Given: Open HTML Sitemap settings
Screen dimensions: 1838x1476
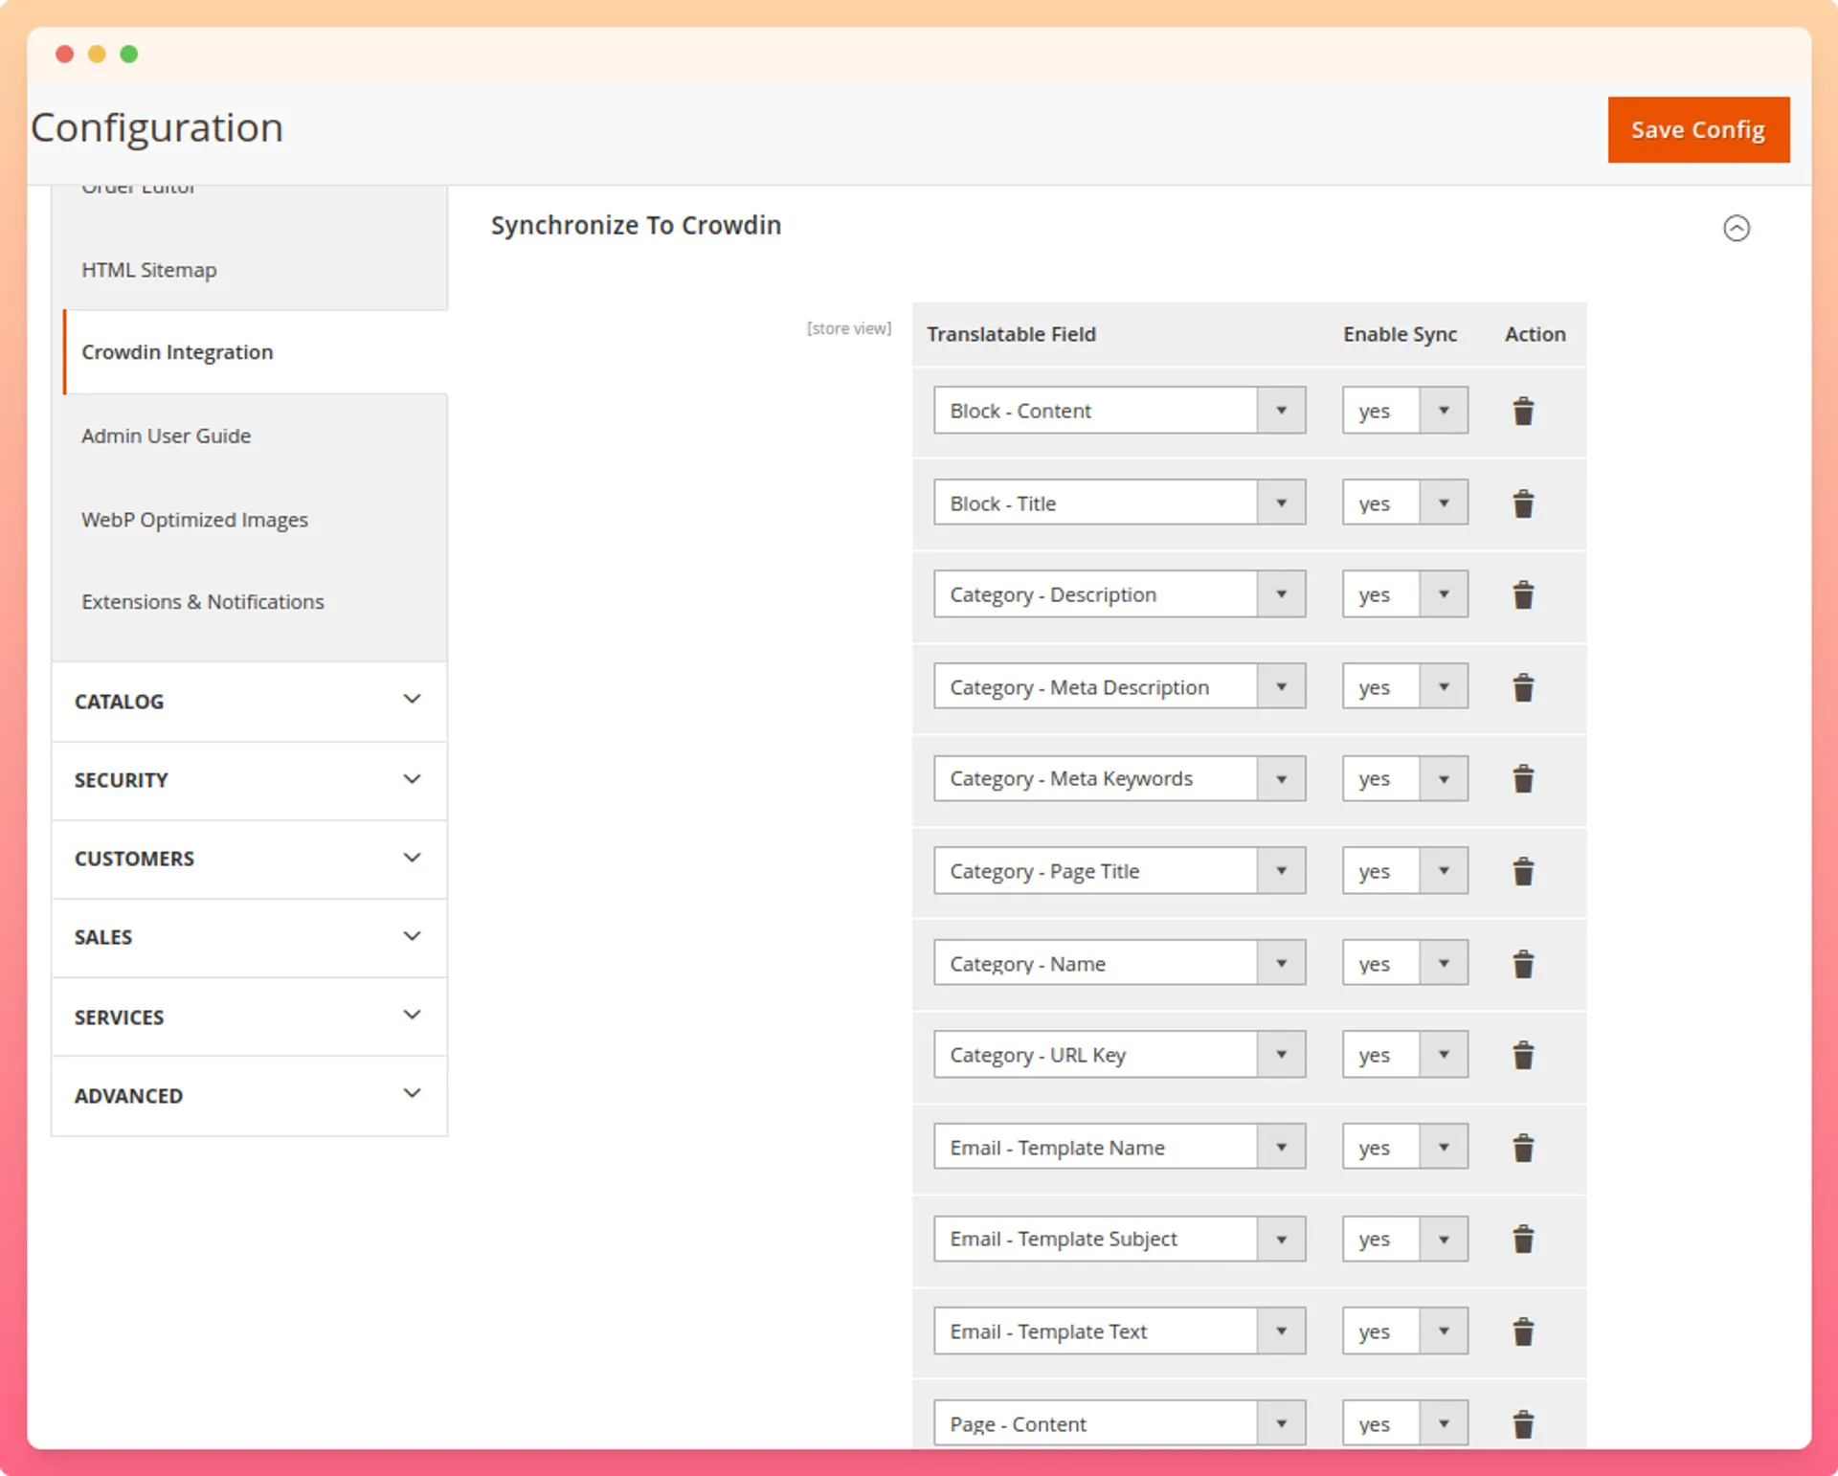Looking at the screenshot, I should coord(148,270).
